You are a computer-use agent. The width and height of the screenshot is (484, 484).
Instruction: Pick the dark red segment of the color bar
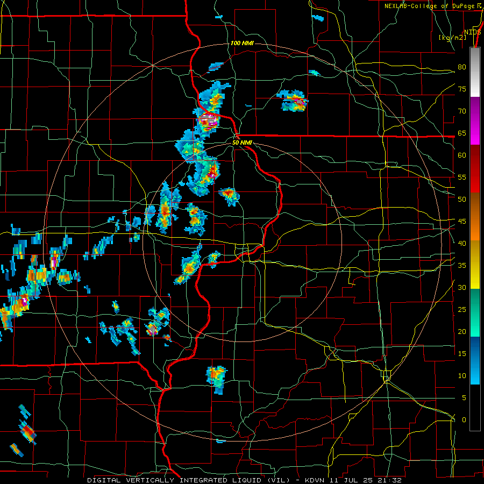(x=475, y=169)
